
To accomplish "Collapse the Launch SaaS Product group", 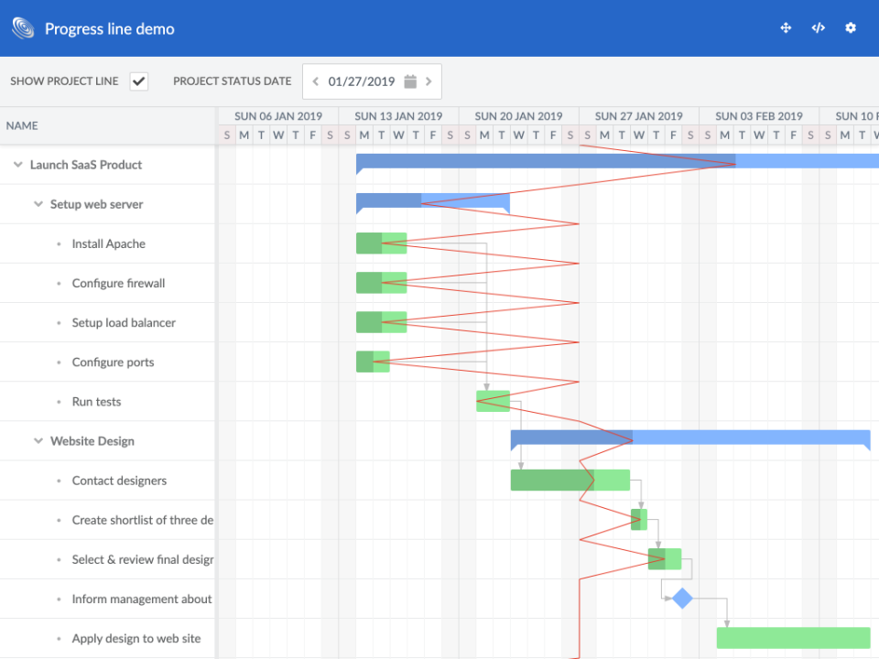I will pos(18,165).
